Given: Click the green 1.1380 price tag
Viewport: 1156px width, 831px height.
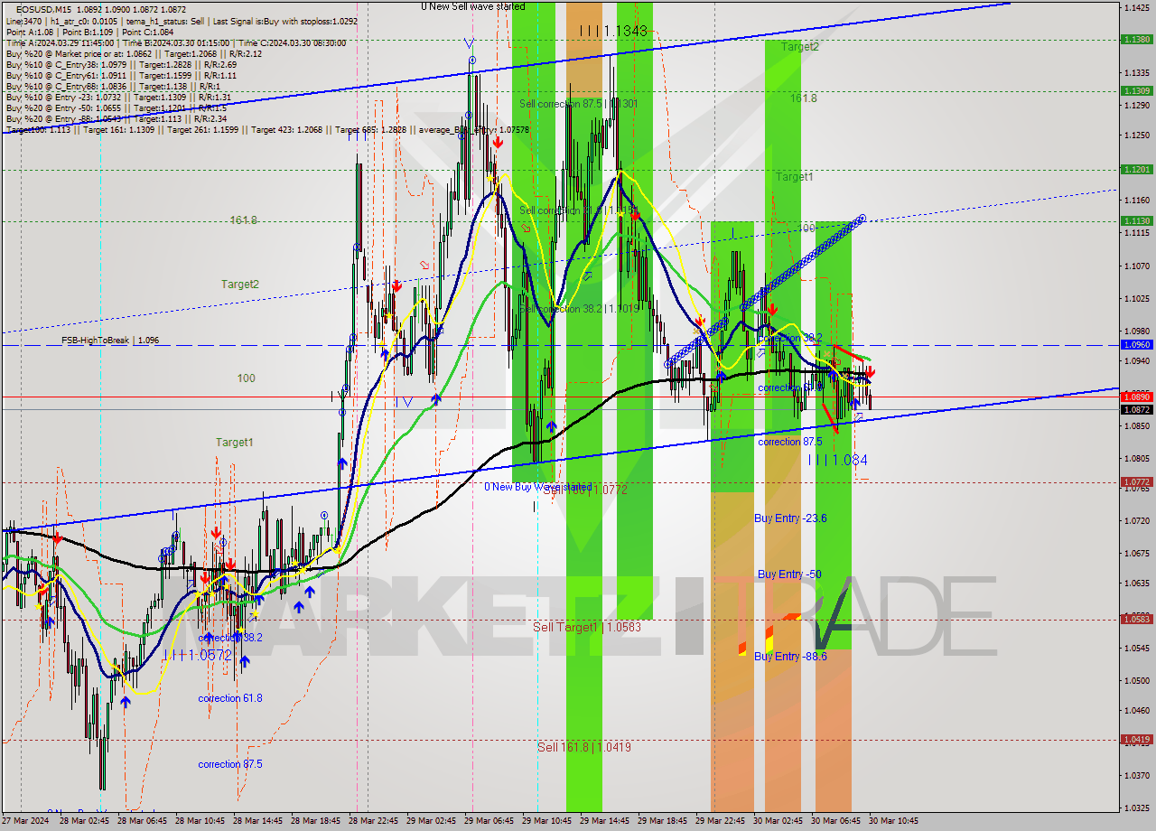Looking at the screenshot, I should [1135, 40].
